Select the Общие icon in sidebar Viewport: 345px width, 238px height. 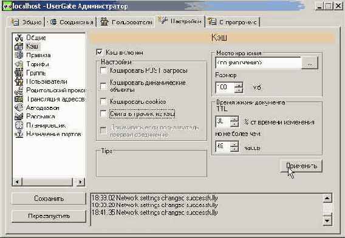pos(19,38)
